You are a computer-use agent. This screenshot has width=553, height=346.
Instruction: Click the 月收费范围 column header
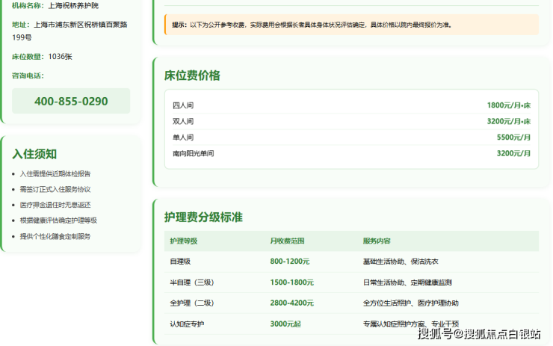[x=287, y=241]
